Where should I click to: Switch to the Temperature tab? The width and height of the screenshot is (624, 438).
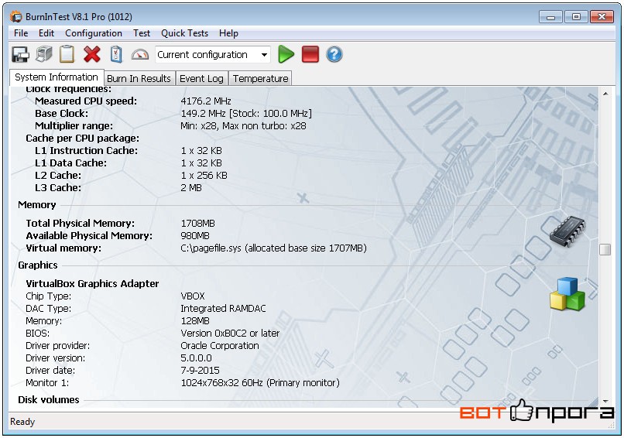coord(261,79)
